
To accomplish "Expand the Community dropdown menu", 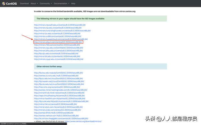I will click(46, 3).
